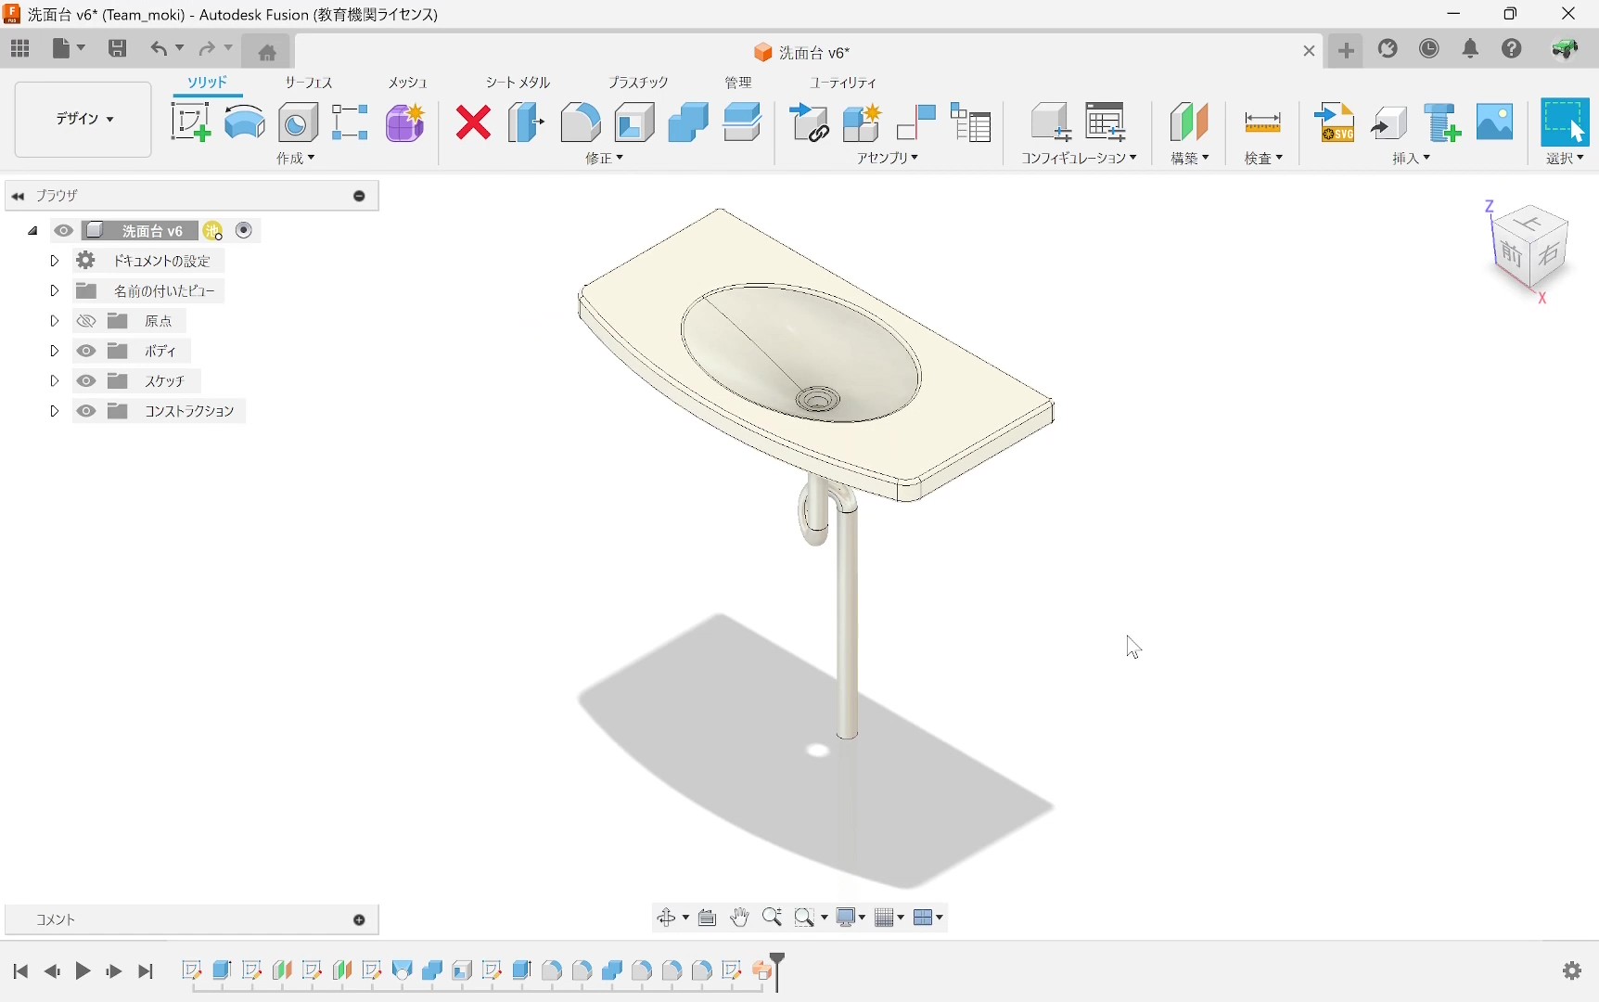Click the red X Delete tool
Image resolution: width=1599 pixels, height=1002 pixels.
[473, 122]
